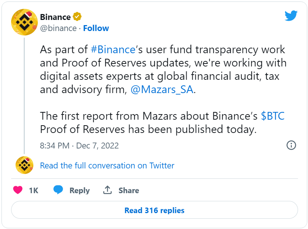Click the @binance handle

[58, 28]
